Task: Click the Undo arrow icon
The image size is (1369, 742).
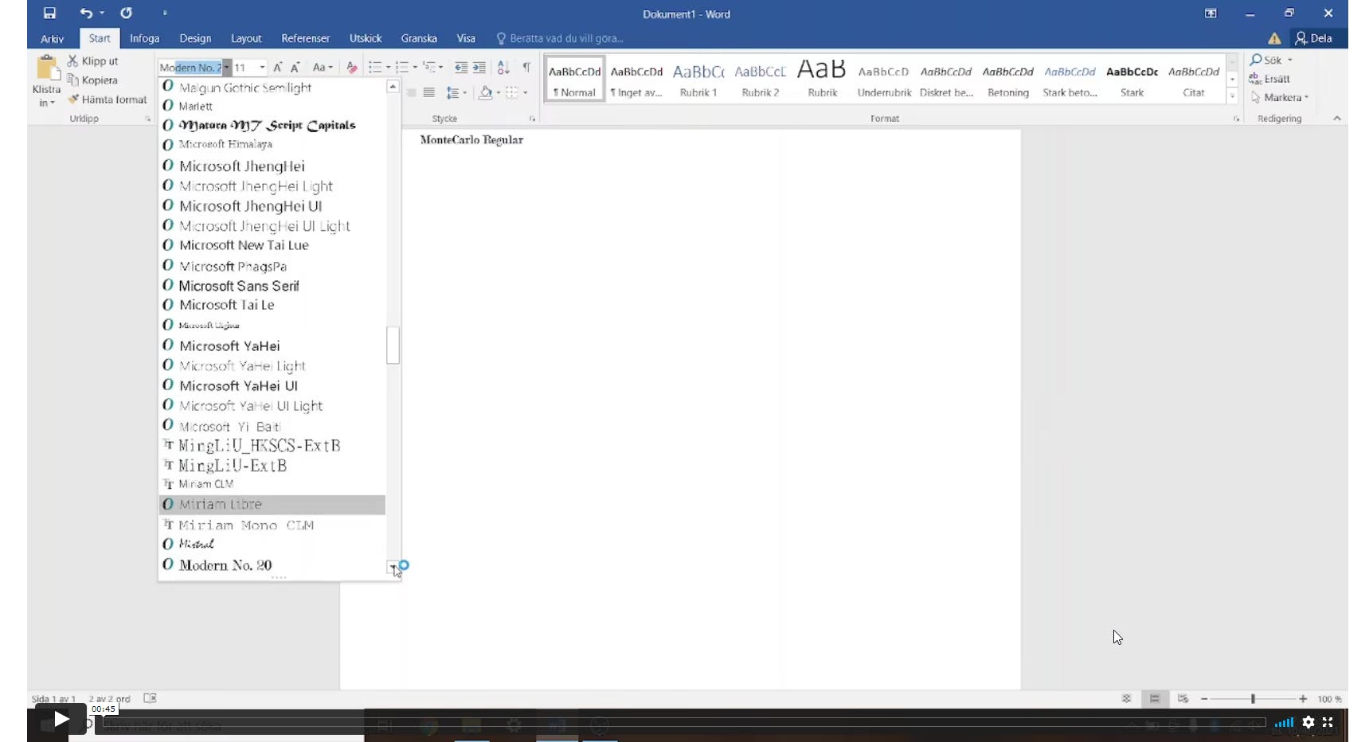Action: (86, 13)
